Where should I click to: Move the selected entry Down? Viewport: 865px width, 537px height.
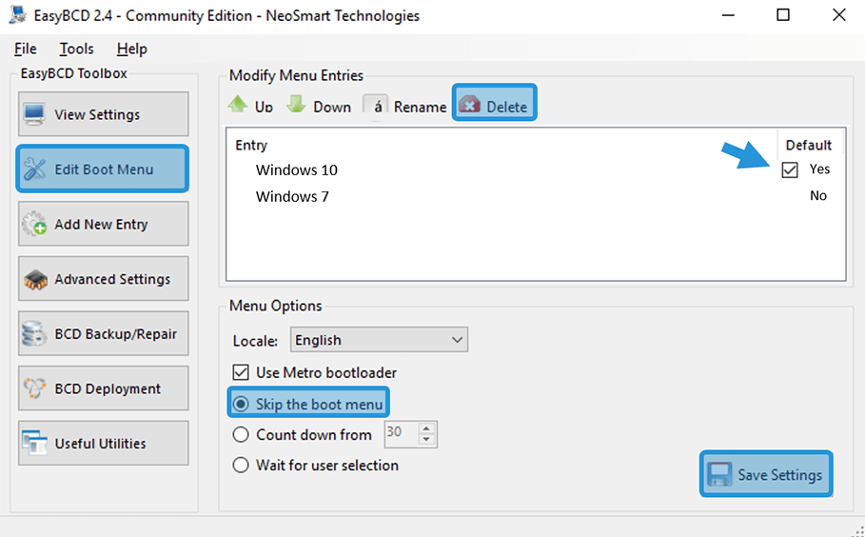coord(319,106)
